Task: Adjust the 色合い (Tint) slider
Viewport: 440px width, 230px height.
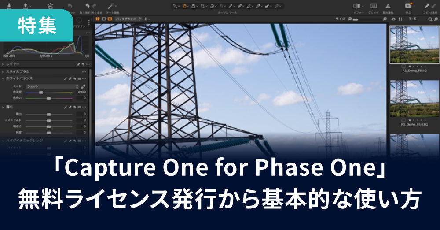Action: (49, 98)
